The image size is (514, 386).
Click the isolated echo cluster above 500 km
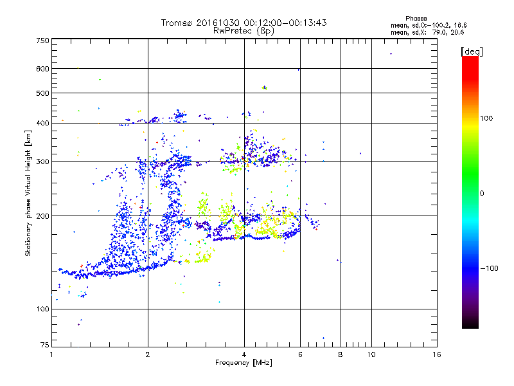pos(265,87)
